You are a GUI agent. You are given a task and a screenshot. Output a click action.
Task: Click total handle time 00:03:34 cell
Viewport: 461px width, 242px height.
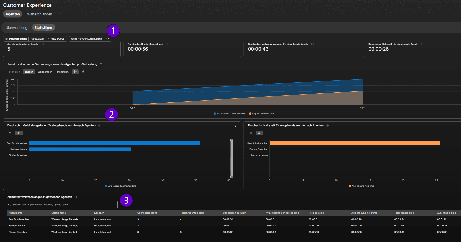(x=399, y=219)
